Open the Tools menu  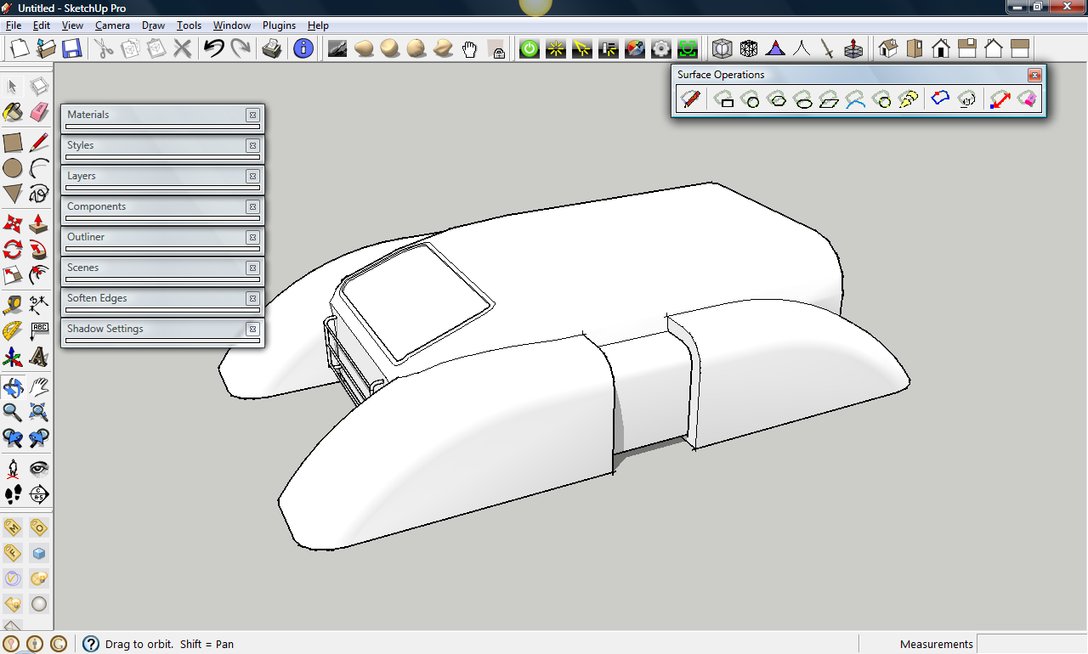tap(189, 25)
